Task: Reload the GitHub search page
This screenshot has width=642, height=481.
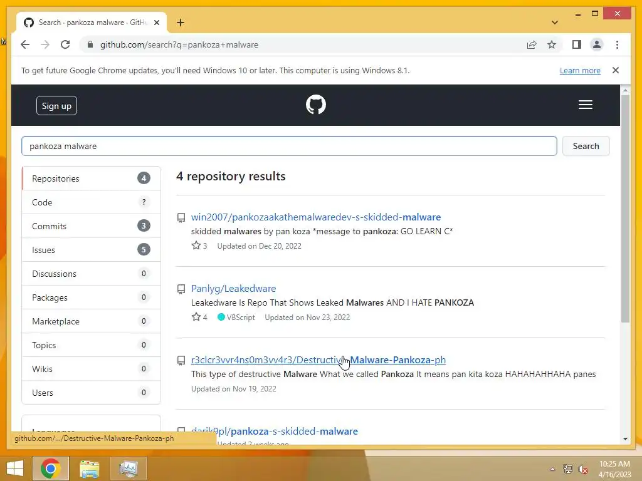Action: tap(65, 44)
